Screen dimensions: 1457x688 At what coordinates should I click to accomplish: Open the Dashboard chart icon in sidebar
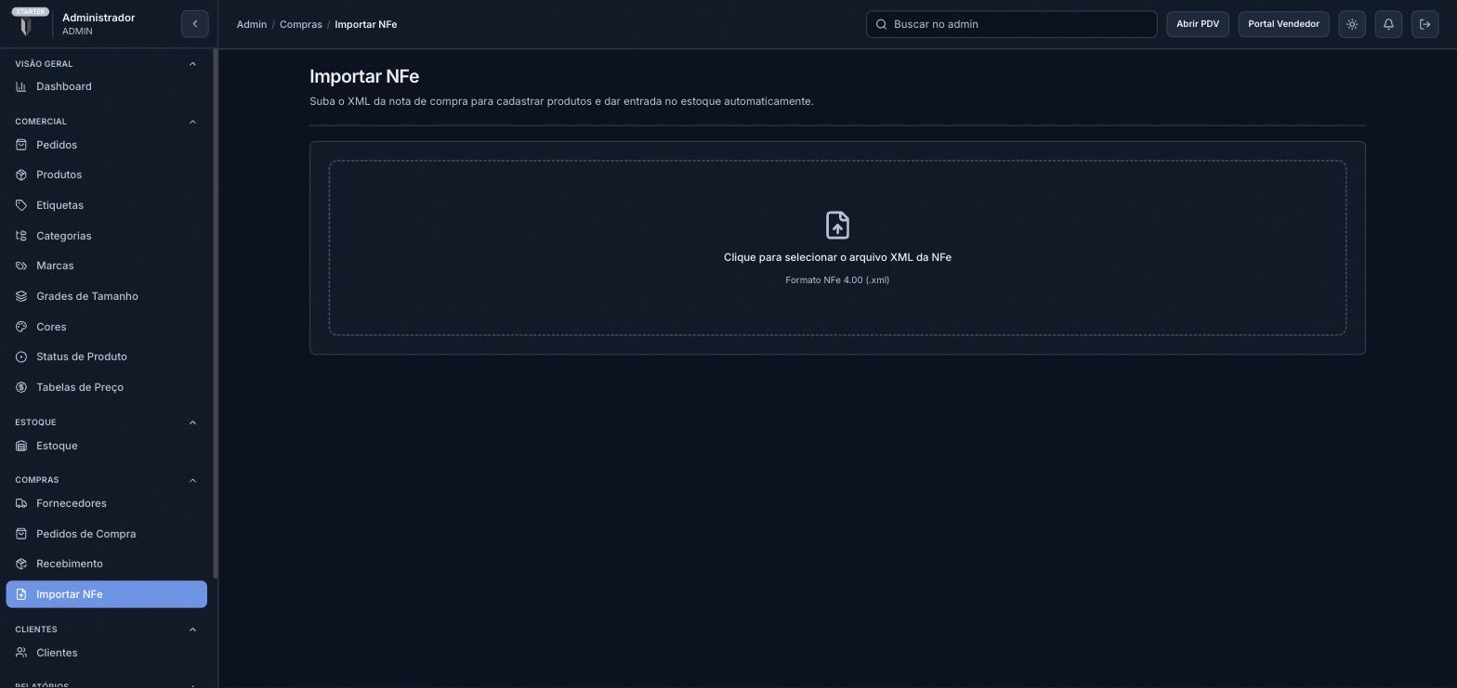click(20, 86)
